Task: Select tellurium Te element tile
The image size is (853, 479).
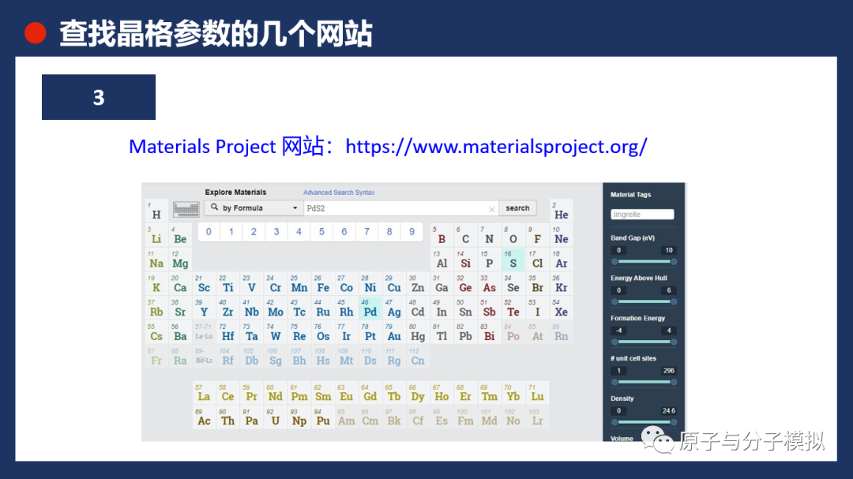Action: tap(513, 309)
